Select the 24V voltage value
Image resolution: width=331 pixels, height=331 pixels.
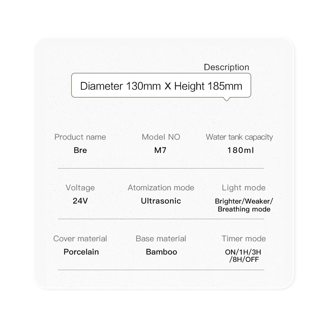[x=80, y=201]
